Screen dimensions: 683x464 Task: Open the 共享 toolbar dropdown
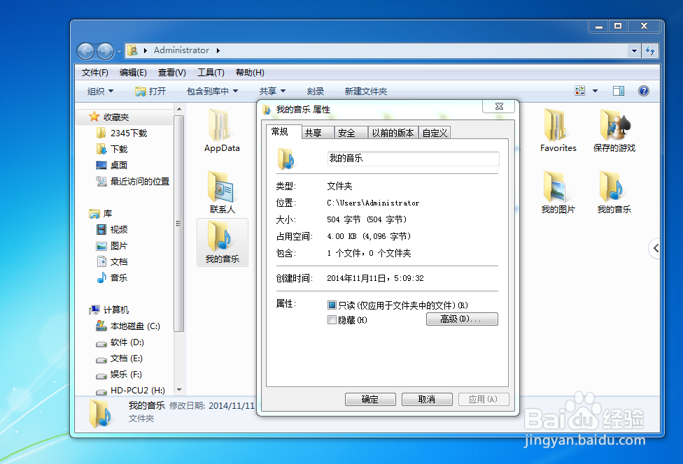pos(272,91)
